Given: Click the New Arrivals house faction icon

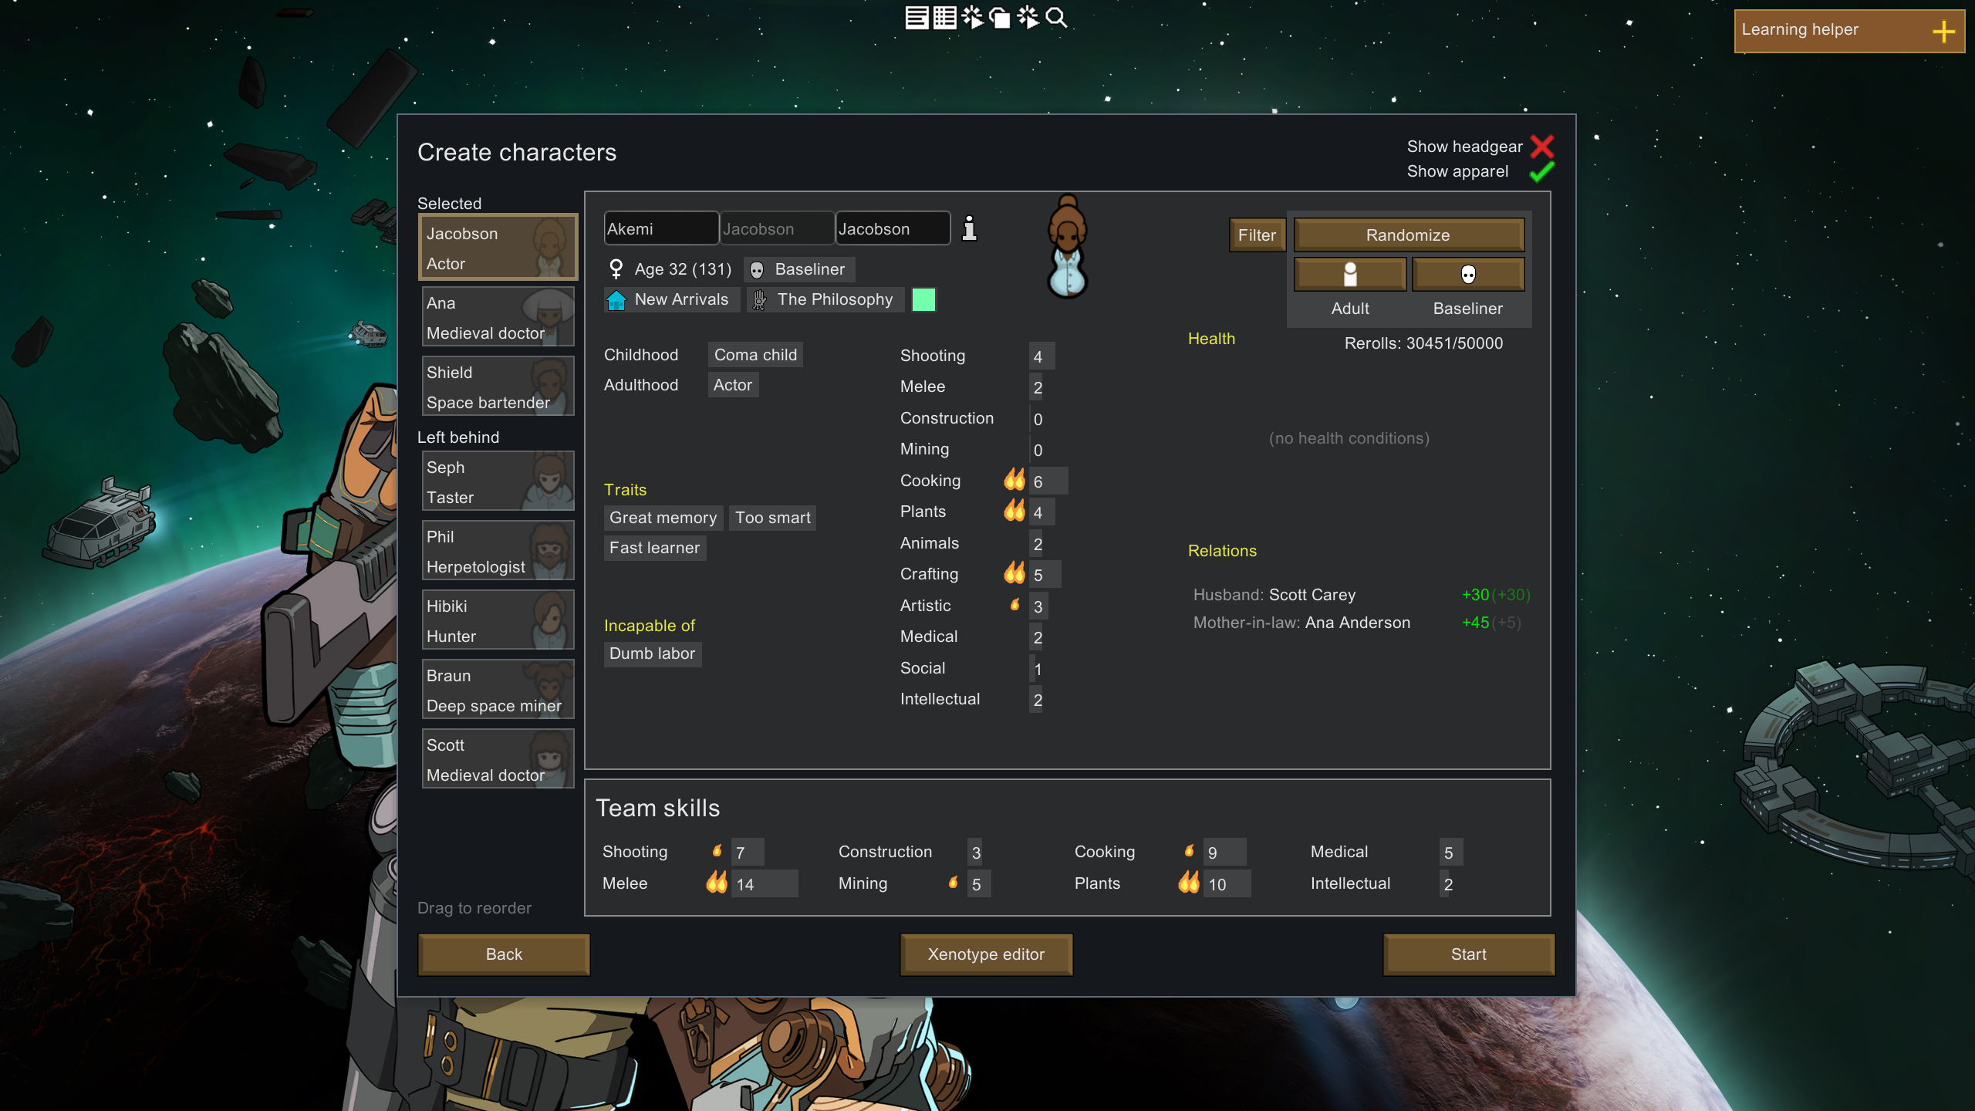Looking at the screenshot, I should click(x=616, y=300).
